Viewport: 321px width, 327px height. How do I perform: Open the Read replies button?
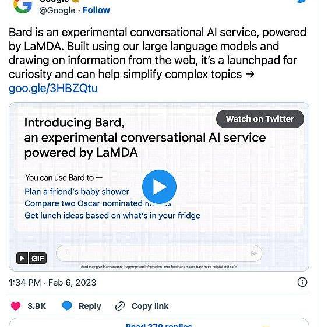click(x=159, y=323)
